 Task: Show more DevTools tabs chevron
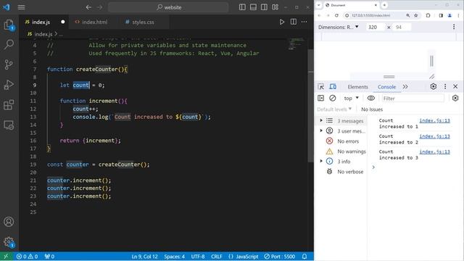(405, 87)
